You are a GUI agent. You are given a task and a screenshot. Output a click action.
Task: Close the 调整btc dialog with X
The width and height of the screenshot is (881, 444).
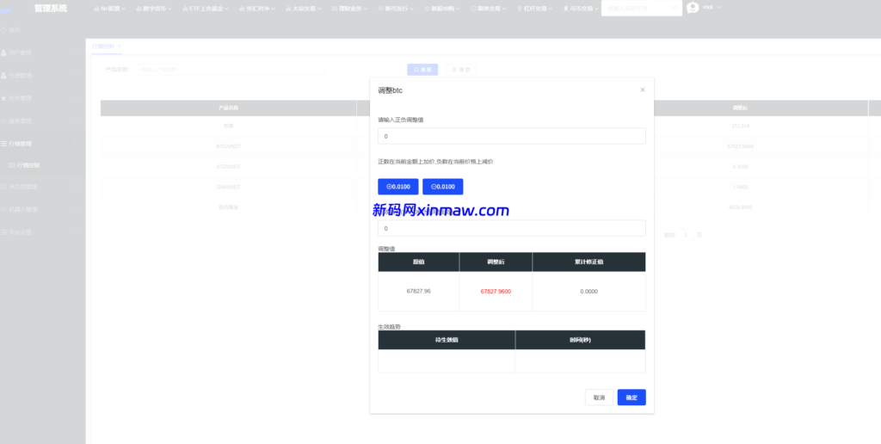click(643, 89)
